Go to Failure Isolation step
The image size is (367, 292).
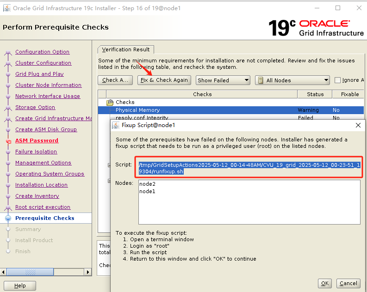click(x=36, y=152)
